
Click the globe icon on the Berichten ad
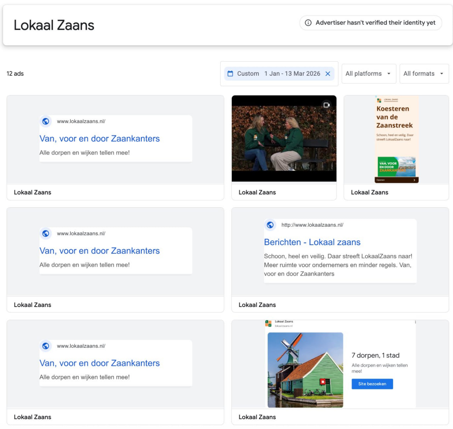270,225
